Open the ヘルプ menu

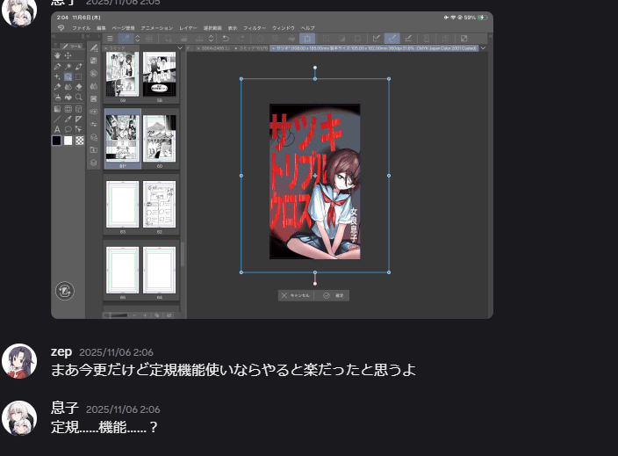(x=308, y=28)
